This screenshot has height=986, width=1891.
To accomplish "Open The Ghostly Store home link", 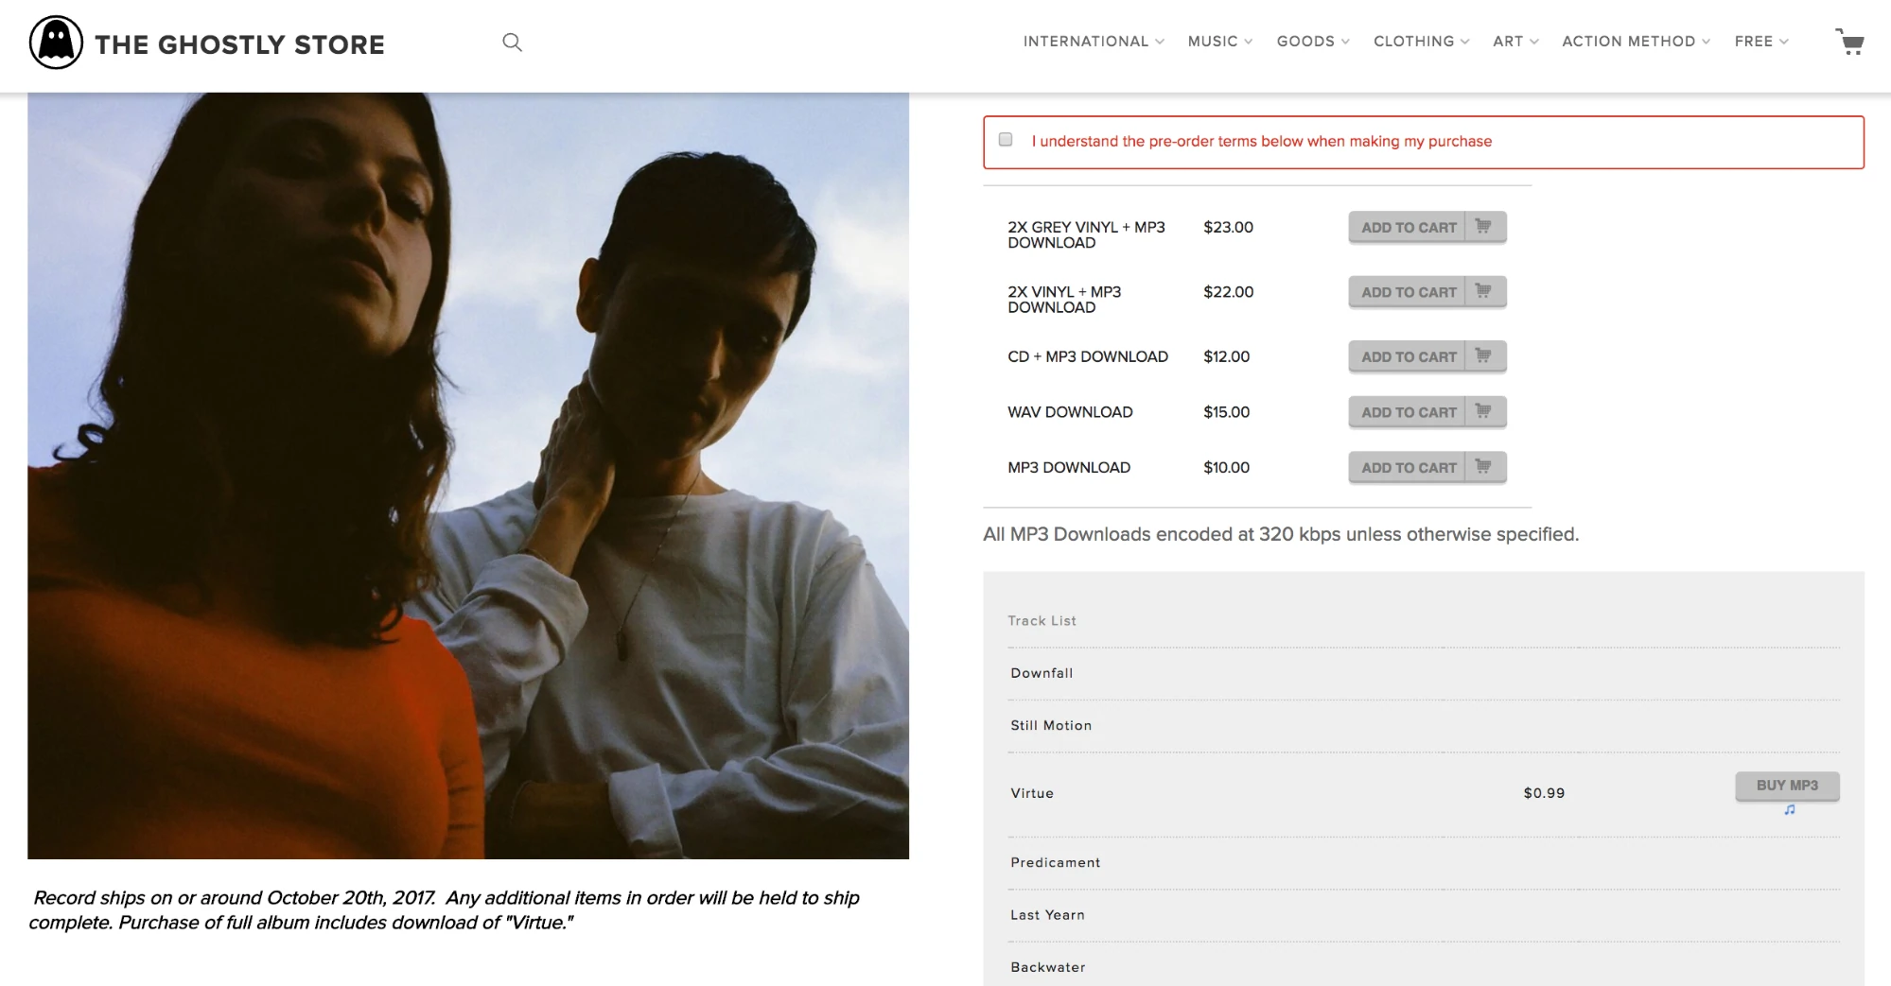I will tap(239, 44).
